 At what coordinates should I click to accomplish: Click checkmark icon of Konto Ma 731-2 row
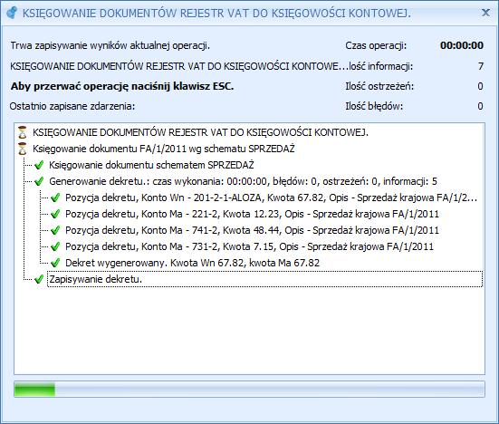[55, 246]
